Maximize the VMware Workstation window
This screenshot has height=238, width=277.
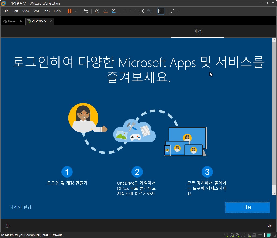(x=266, y=3)
